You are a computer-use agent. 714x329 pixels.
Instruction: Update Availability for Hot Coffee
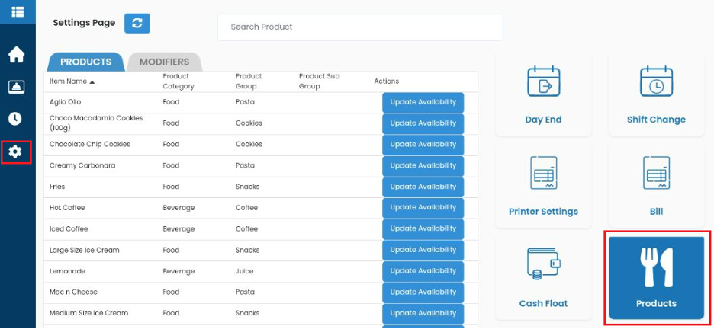point(423,208)
